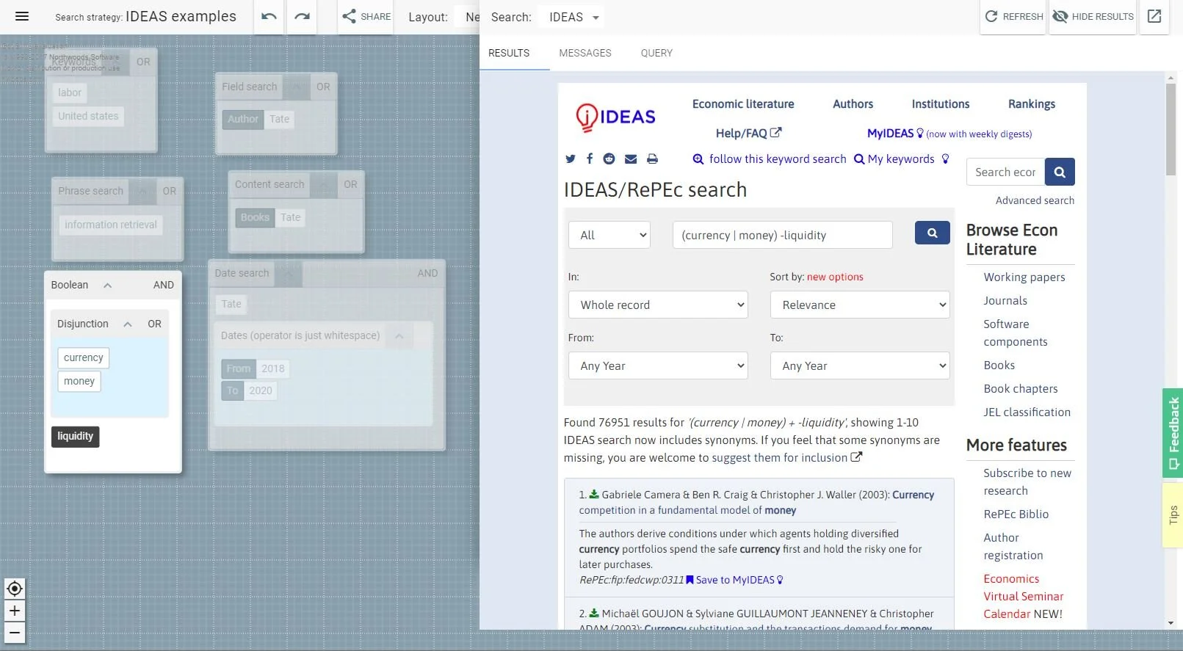Open the hamburger main menu
1183x651 pixels.
pyautogui.click(x=22, y=16)
